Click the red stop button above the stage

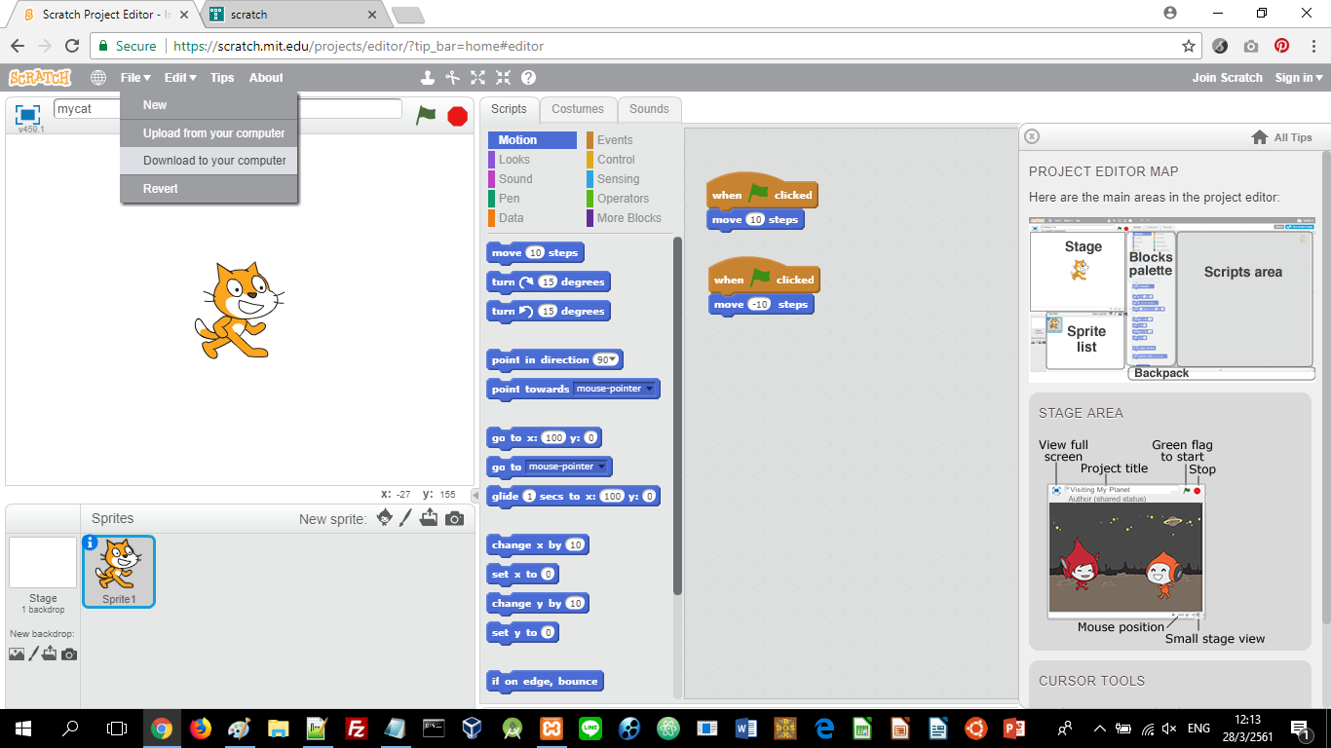pyautogui.click(x=457, y=116)
